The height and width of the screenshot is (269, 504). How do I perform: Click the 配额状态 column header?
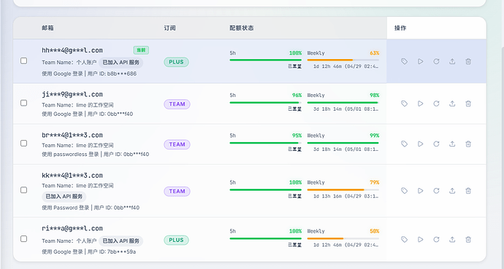click(241, 28)
